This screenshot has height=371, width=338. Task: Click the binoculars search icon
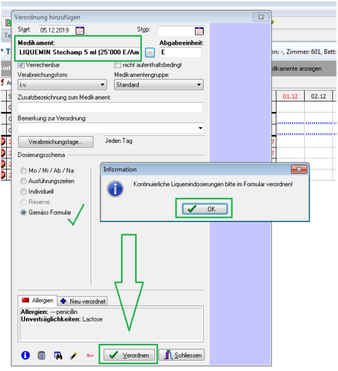coord(58,355)
